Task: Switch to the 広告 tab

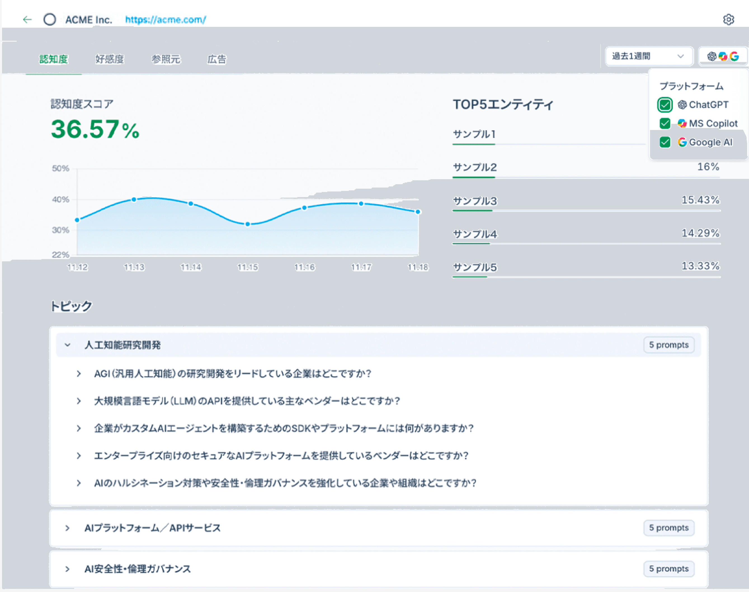Action: [x=217, y=59]
